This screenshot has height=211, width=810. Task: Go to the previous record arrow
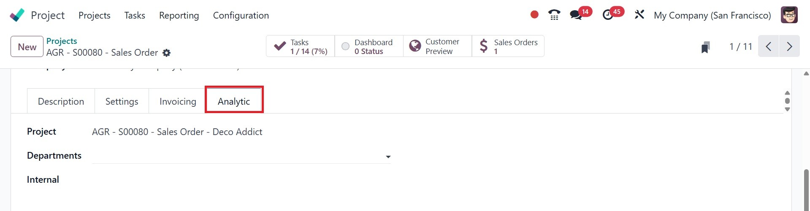click(x=769, y=46)
